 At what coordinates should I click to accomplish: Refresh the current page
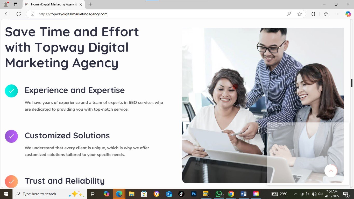click(19, 14)
